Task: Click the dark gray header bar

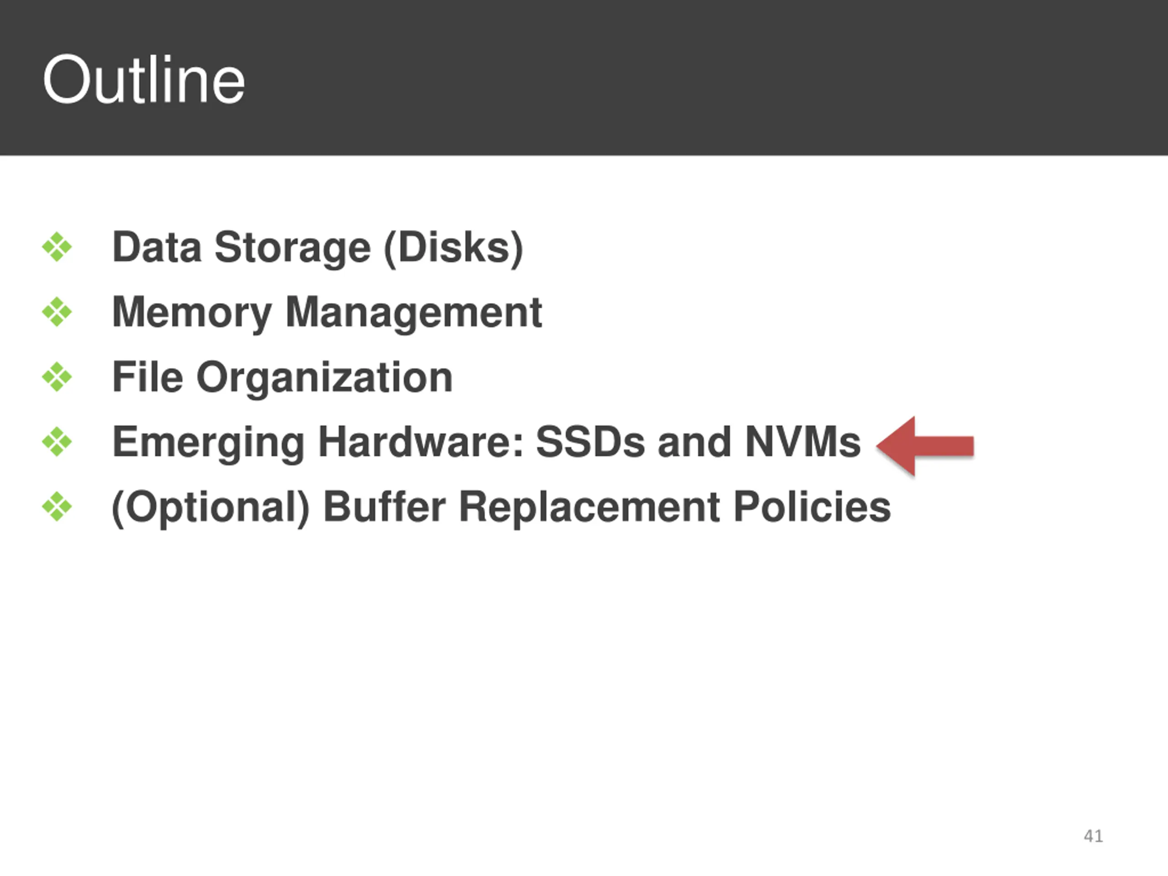Action: pos(584,78)
